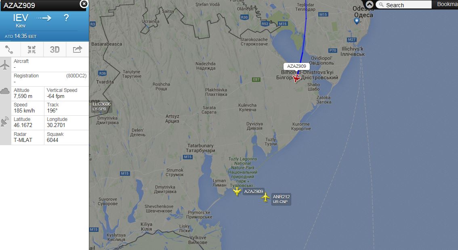Click the cloud icon beside Altitude
458x250 pixels.
(5, 91)
